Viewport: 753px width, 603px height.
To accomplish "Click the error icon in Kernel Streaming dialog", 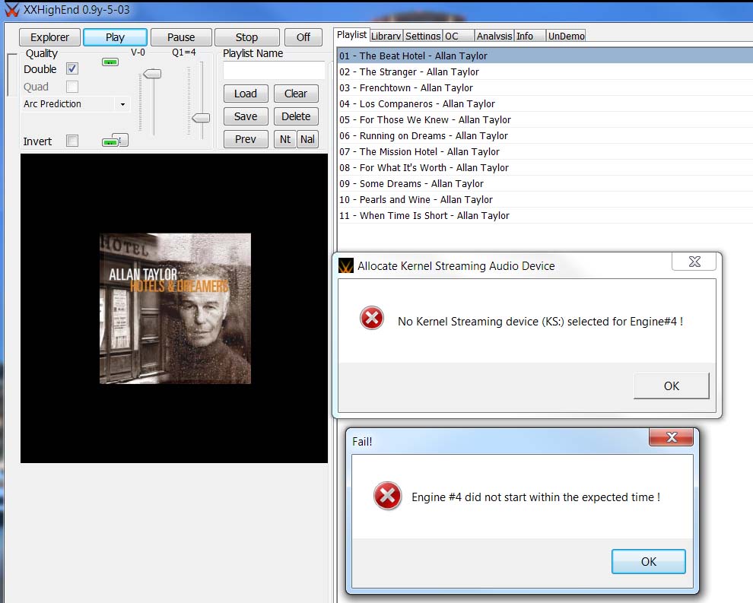I will tap(372, 318).
